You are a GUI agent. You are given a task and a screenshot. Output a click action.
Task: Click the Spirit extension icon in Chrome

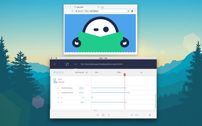[x=132, y=11]
